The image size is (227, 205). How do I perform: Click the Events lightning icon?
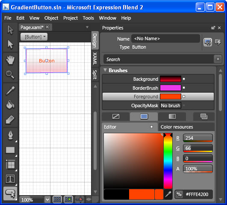[x=218, y=42]
